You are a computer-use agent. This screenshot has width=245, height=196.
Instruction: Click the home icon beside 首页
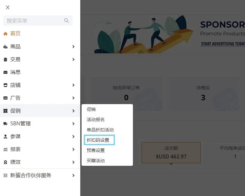[5, 34]
